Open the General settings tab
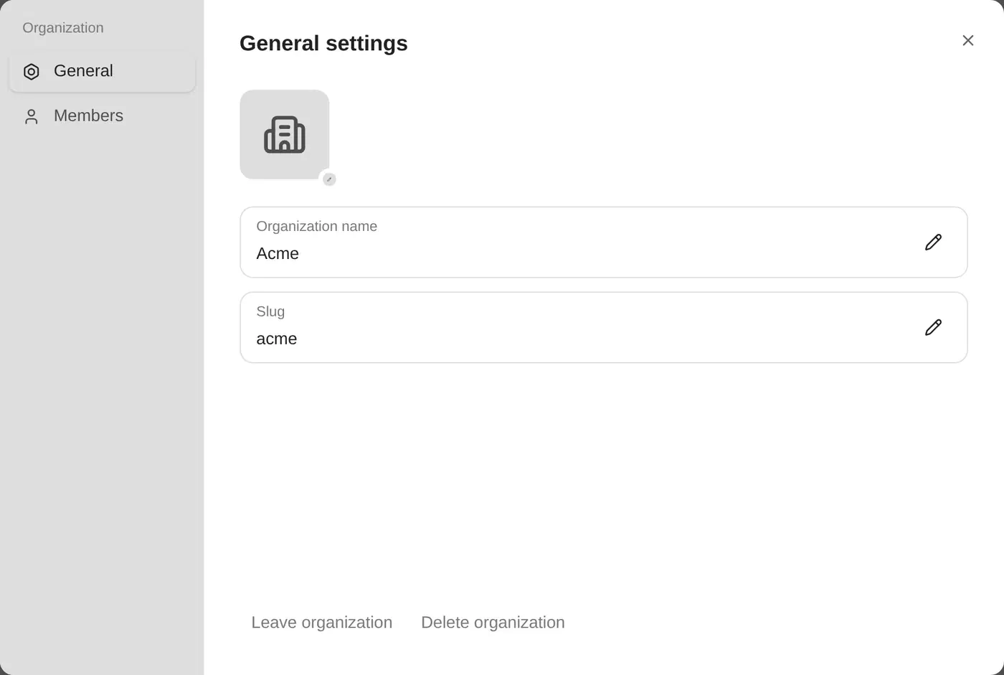The width and height of the screenshot is (1004, 675). [x=103, y=71]
